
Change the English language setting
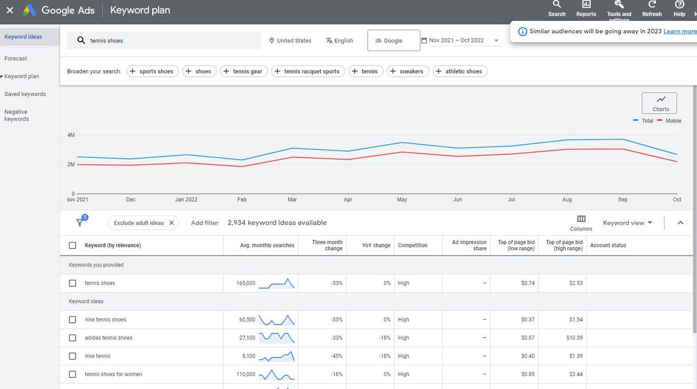click(x=340, y=41)
